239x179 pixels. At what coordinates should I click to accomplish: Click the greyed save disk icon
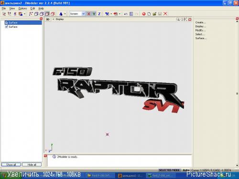point(160,14)
